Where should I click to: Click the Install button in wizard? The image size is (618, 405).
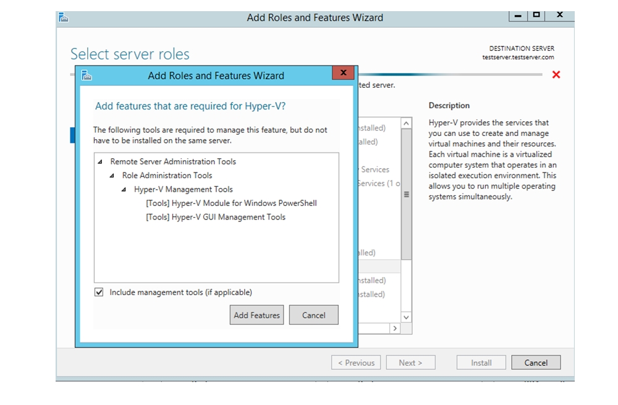pos(481,363)
